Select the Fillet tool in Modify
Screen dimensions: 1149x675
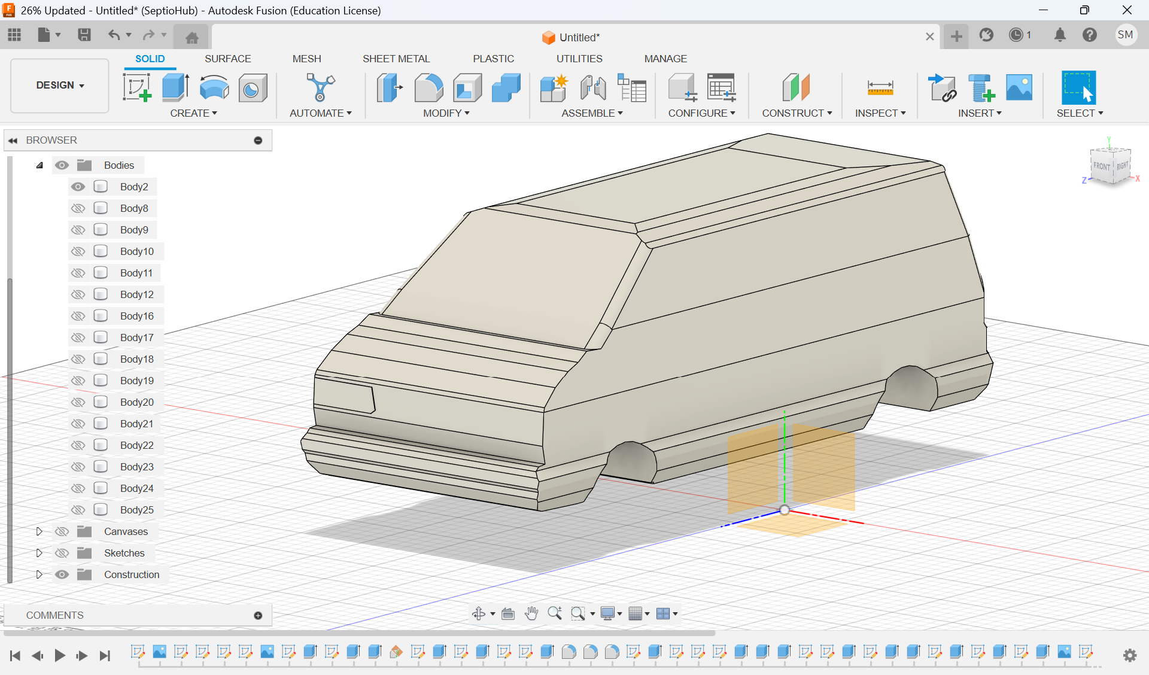(429, 87)
